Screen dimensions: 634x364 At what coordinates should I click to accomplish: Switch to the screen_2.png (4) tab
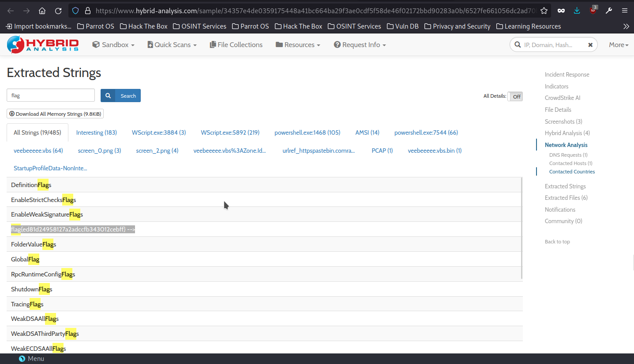click(x=158, y=151)
